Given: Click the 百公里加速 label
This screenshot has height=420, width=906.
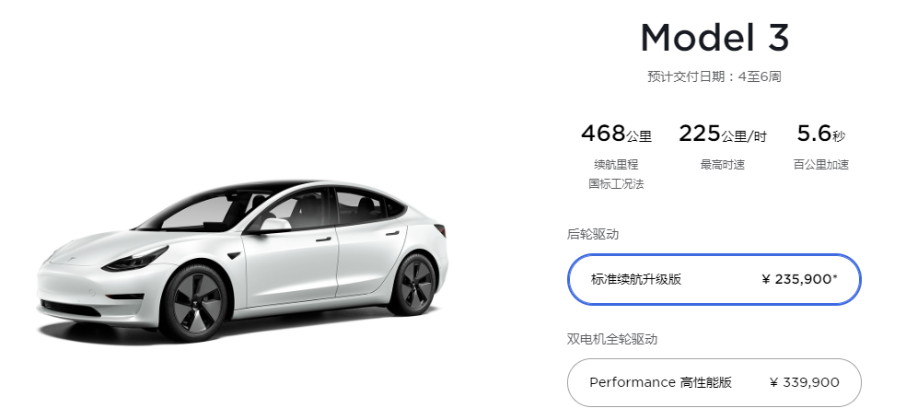Looking at the screenshot, I should 821,165.
